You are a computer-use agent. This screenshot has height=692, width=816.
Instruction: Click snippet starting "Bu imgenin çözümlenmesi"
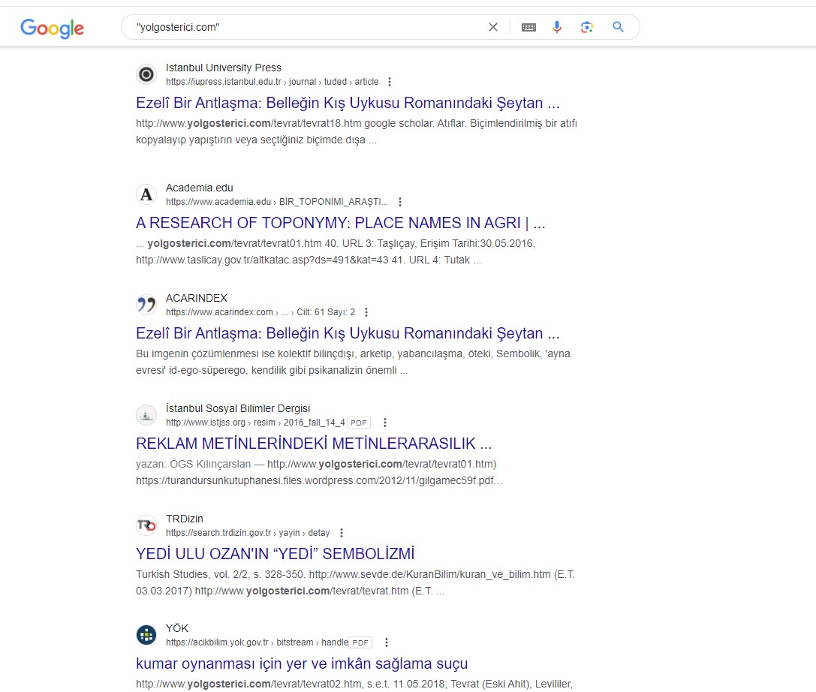point(353,362)
